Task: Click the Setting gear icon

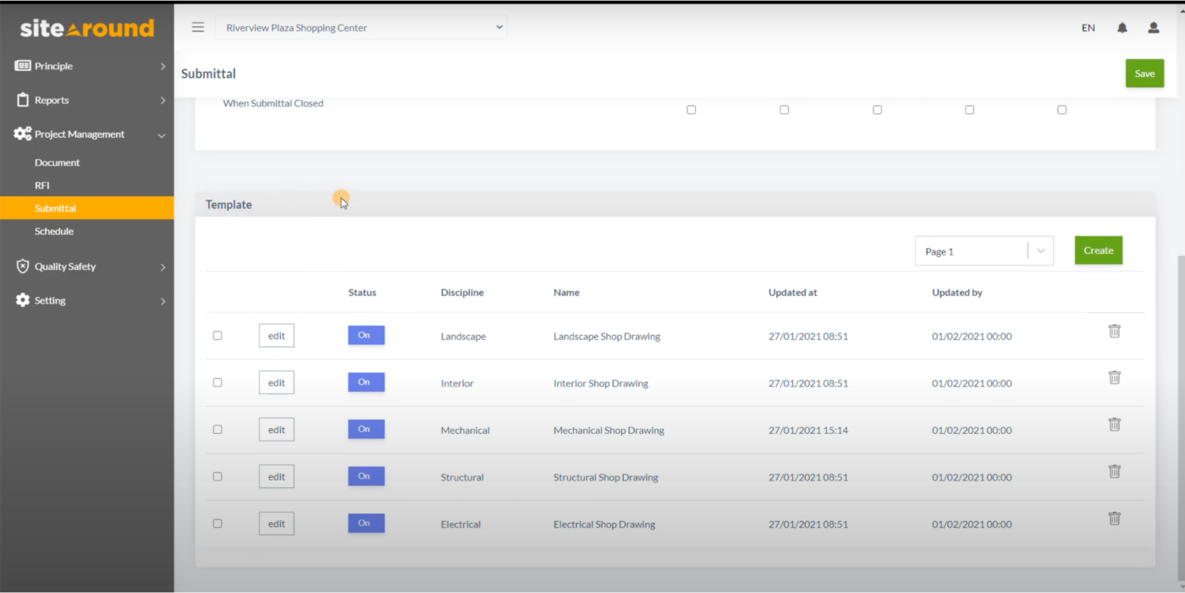Action: (23, 300)
